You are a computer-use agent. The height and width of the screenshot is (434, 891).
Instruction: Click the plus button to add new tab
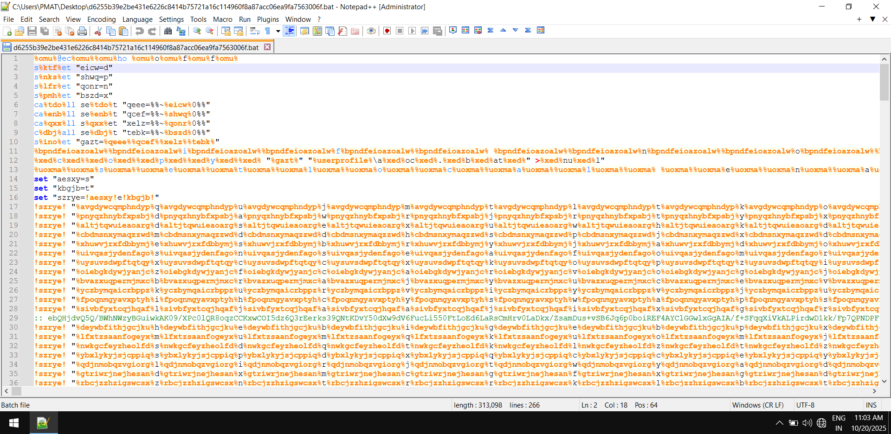[x=859, y=19]
